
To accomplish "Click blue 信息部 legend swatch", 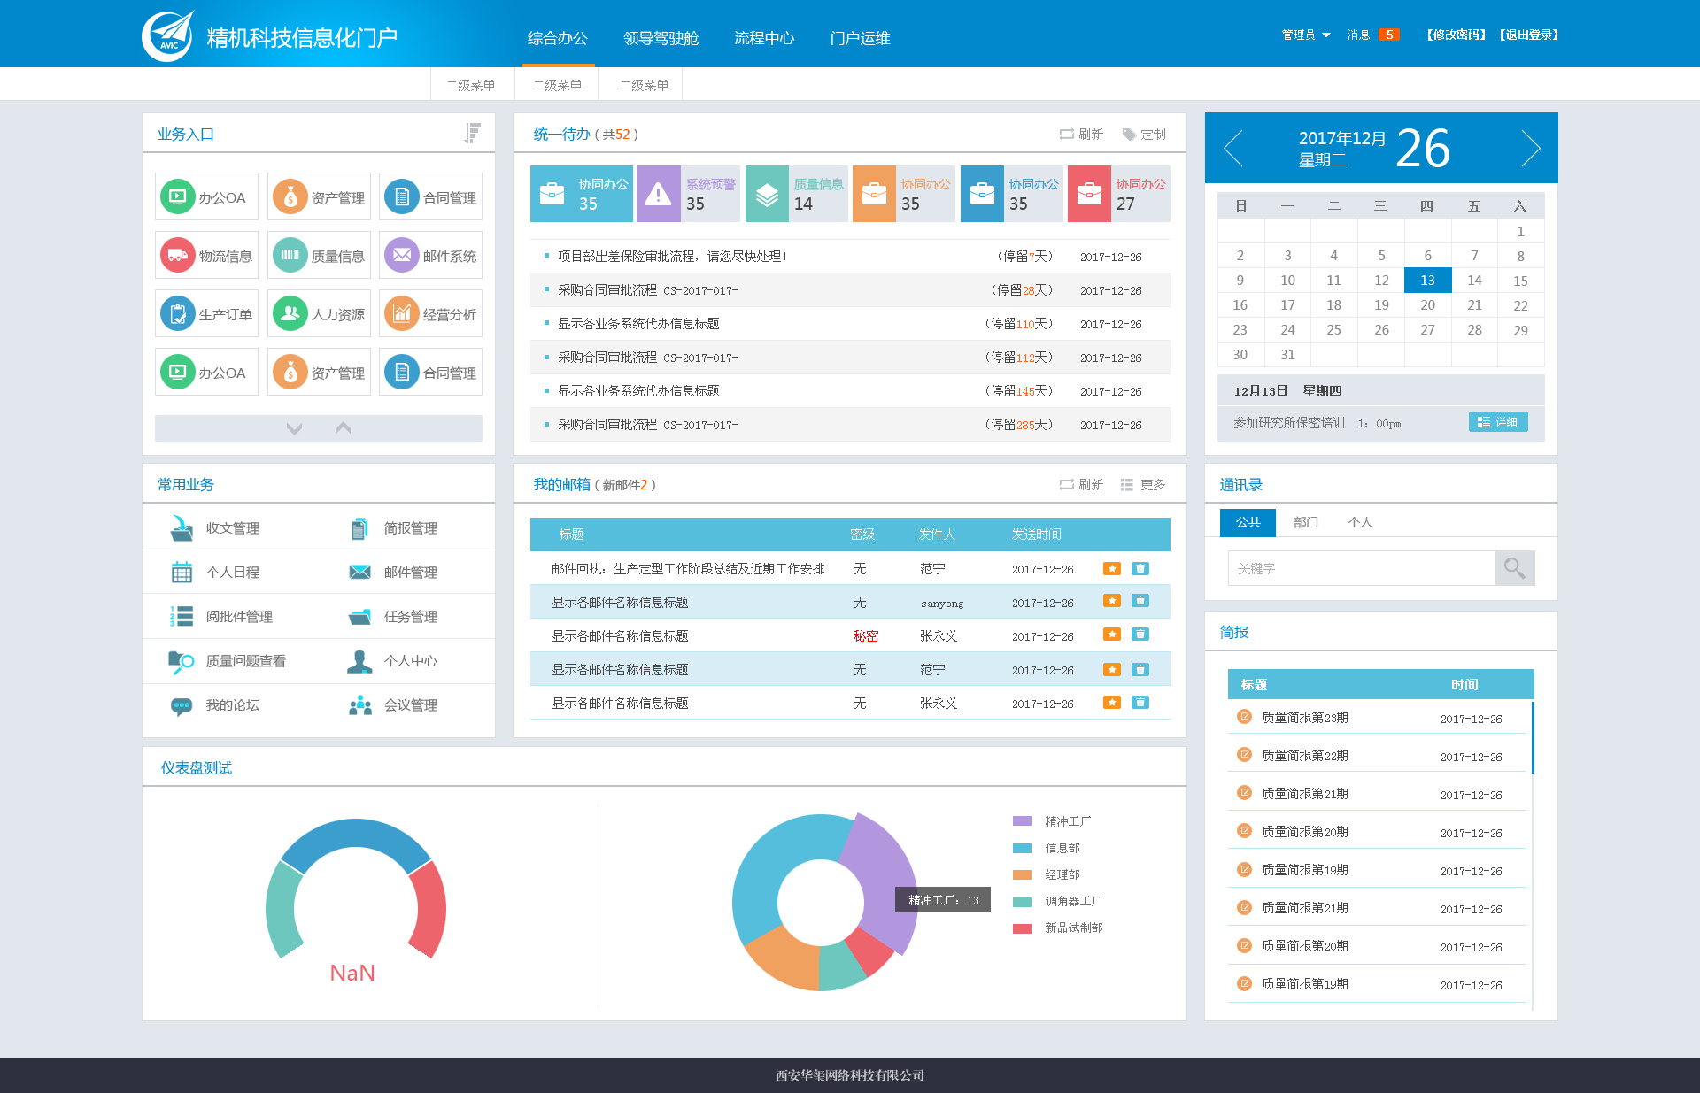I will click(x=1022, y=848).
